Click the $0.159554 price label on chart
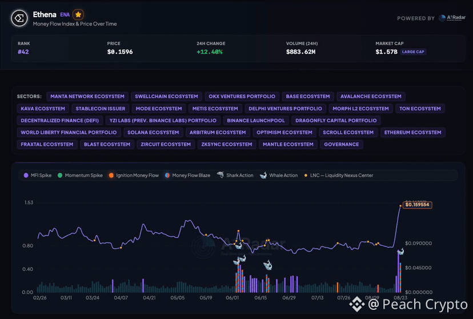Viewport: 473px width, 319px height. pos(417,205)
